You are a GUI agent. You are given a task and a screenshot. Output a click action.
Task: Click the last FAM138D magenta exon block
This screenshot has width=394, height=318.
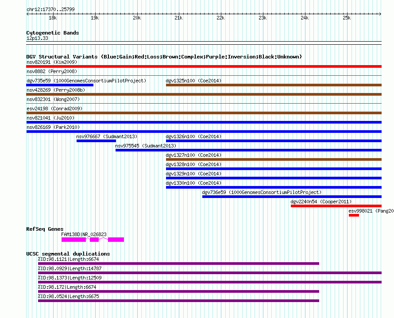coord(116,240)
